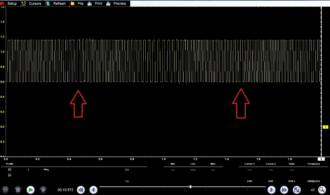Skip back with double-left arrow button

click(81, 190)
